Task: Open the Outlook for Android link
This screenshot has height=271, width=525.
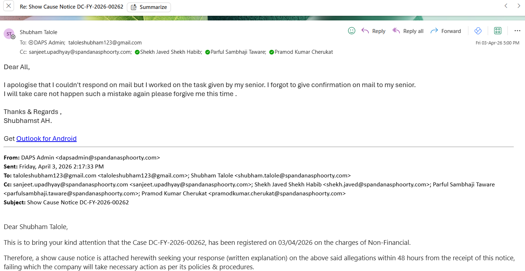Action: (47, 139)
